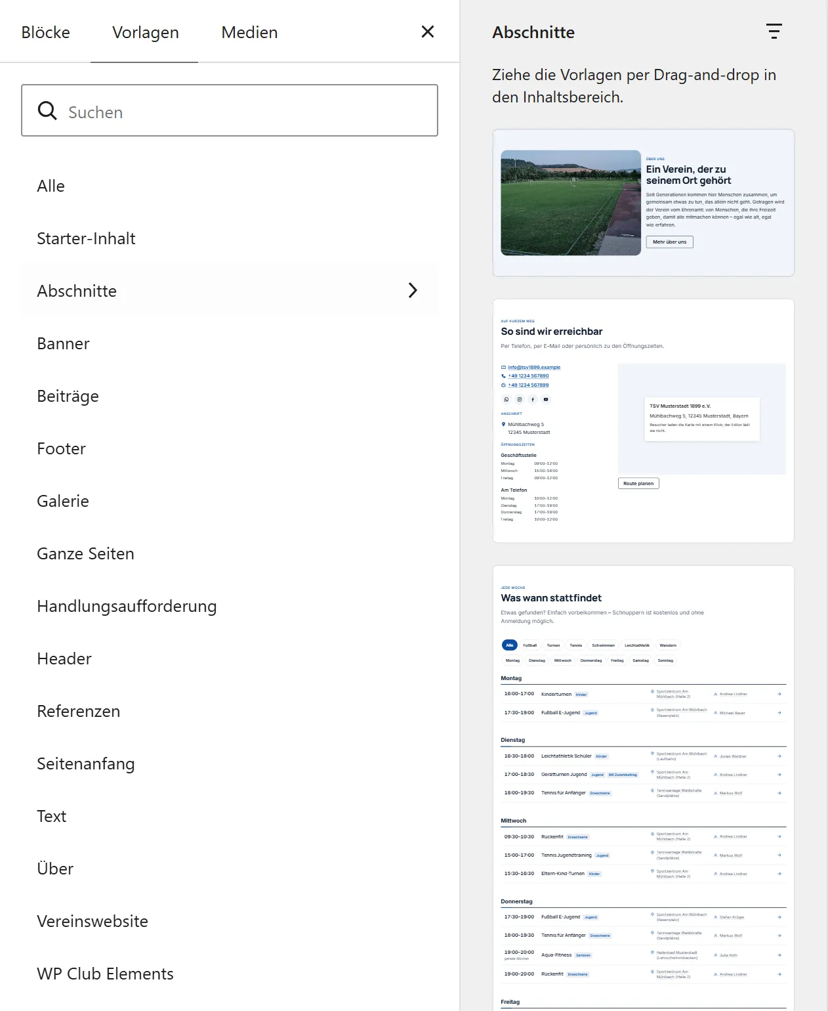Open the pattern filter options icon

point(774,32)
